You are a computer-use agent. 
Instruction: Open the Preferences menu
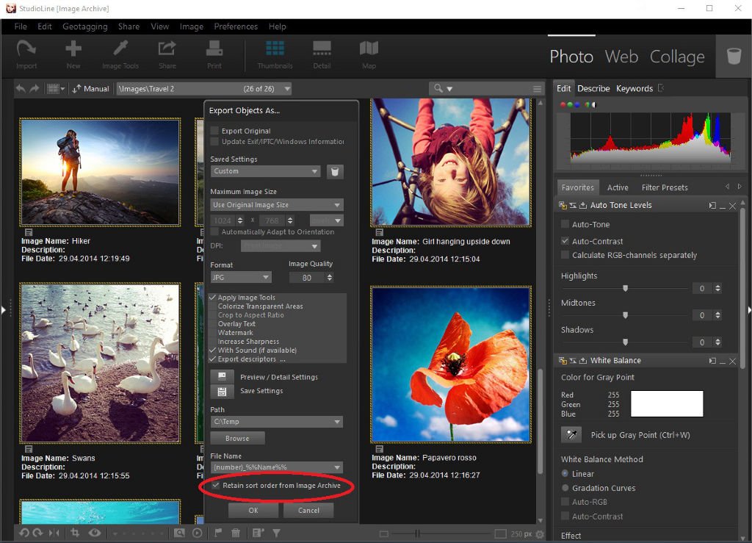coord(236,26)
